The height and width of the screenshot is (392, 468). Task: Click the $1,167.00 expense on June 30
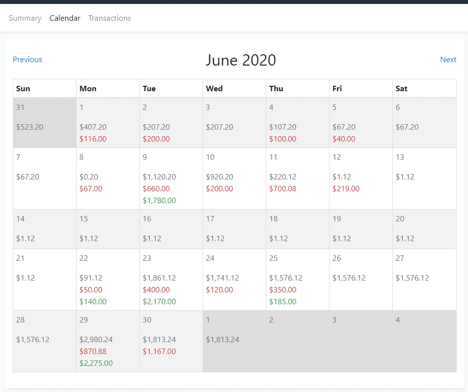[159, 352]
